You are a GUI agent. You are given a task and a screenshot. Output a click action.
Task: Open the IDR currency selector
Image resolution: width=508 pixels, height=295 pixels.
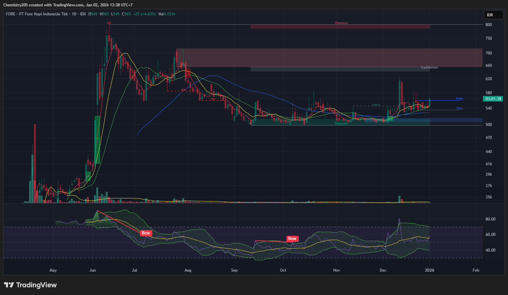(493, 15)
